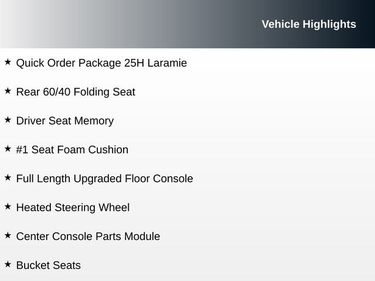Click the star before #1 Seat Foam Cushion
This screenshot has height=281, width=375.
click(8, 149)
